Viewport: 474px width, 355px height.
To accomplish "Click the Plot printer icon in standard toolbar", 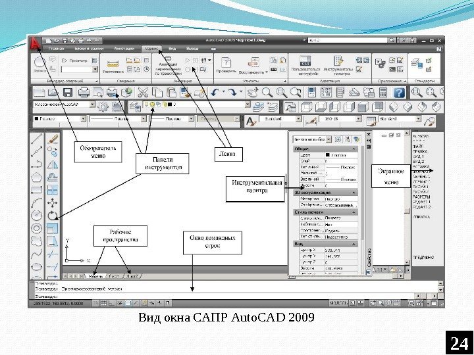I will tap(84, 93).
